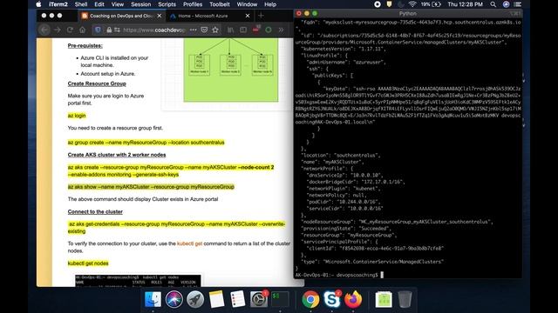Image resolution: width=558 pixels, height=313 pixels.
Task: Open Google Chrome from Dock
Action: (310, 299)
